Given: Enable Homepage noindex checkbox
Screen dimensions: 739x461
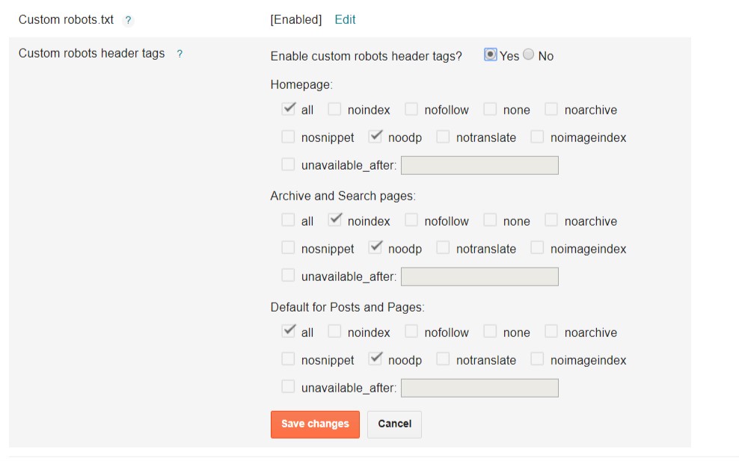Looking at the screenshot, I should tap(334, 109).
